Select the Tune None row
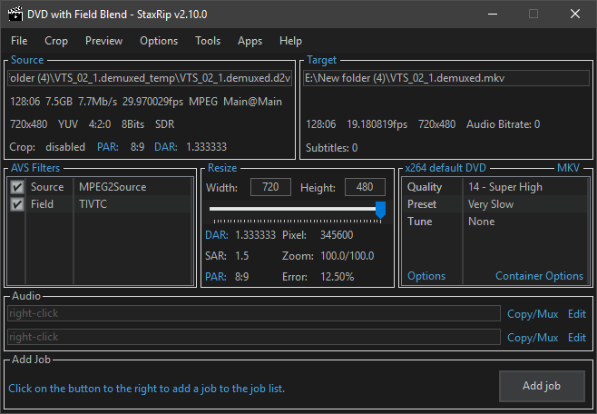 point(494,222)
